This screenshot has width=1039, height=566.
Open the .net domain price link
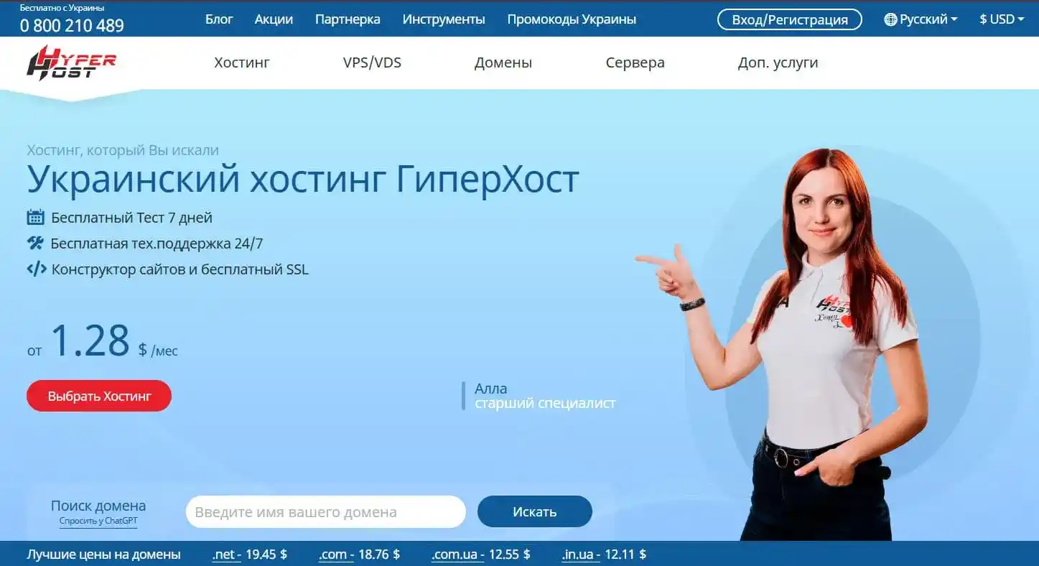[x=224, y=554]
